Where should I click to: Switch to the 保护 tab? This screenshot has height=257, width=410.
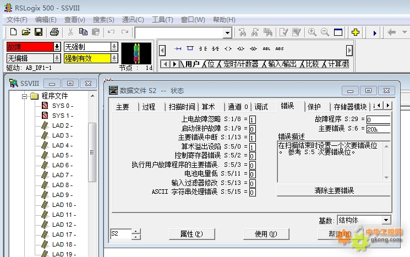314,107
